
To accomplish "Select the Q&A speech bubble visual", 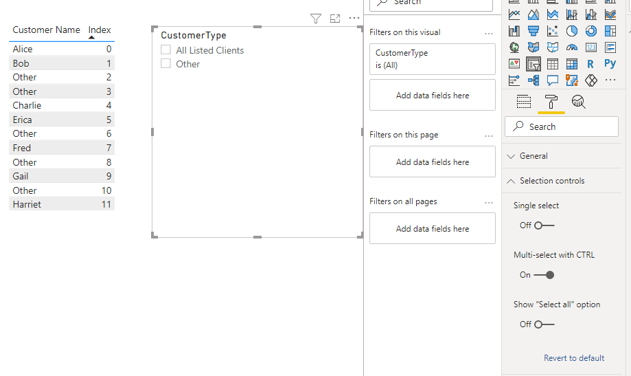I will click(553, 80).
